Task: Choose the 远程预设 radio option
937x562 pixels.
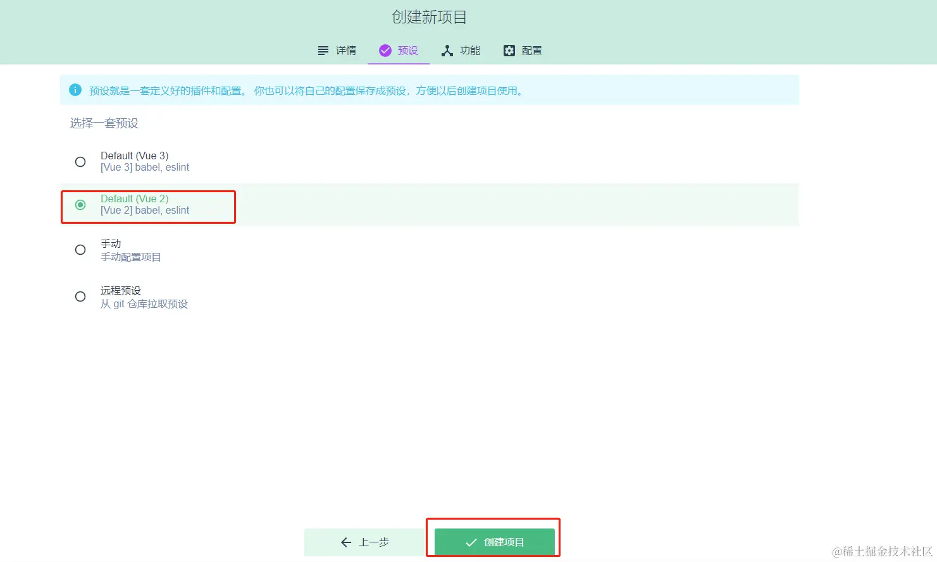Action: pyautogui.click(x=80, y=296)
